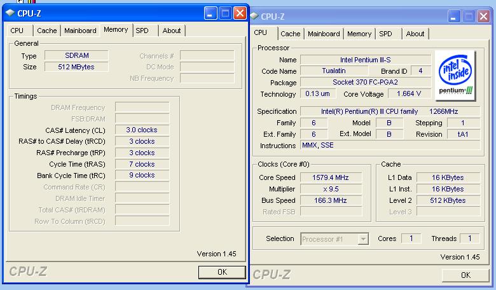Click the Core Voltage value 1.664 V
496x290 pixels.
pos(410,93)
